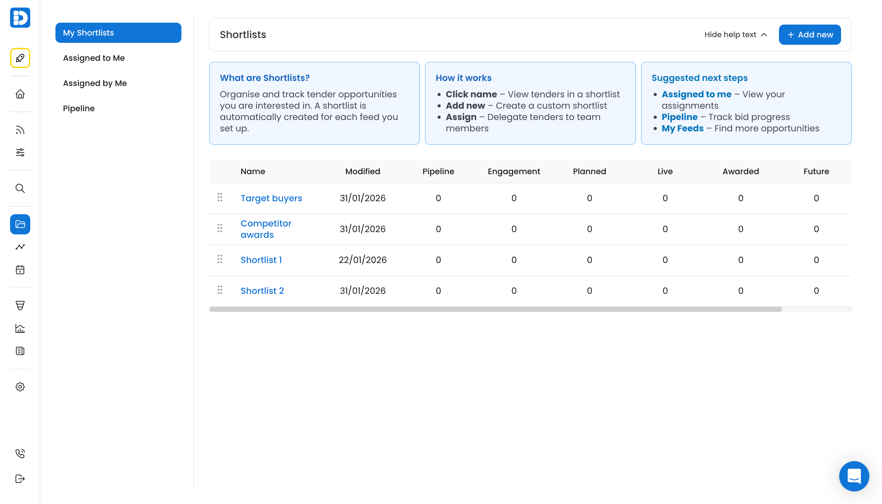882x504 pixels.
Task: Click drag handle beside Shortlist 1
Action: pos(220,259)
